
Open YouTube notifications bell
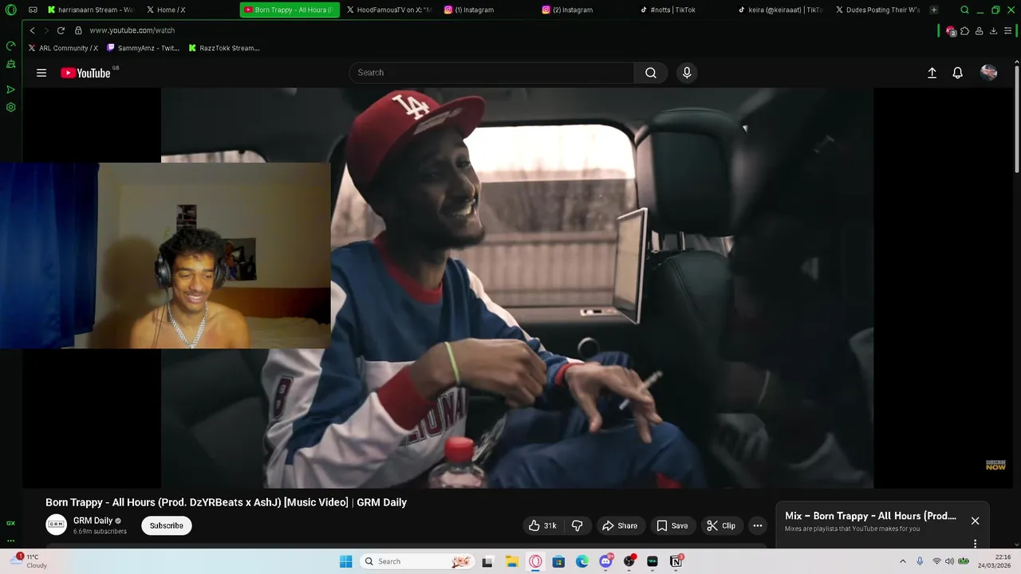coord(958,73)
